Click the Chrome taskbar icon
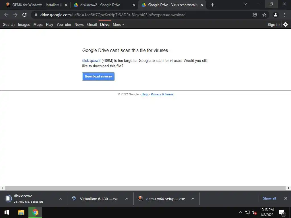This screenshot has height=218, width=291. [35, 212]
